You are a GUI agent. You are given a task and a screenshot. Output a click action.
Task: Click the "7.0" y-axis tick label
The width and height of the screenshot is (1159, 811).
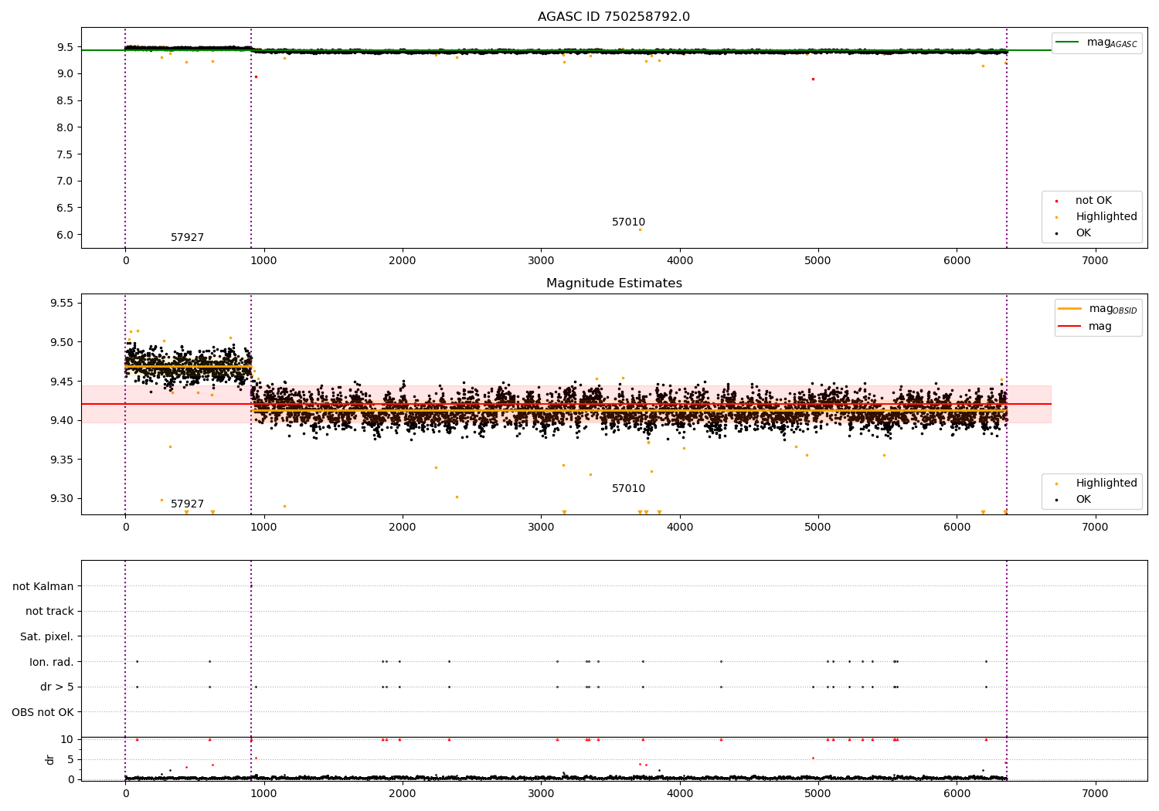(x=65, y=181)
